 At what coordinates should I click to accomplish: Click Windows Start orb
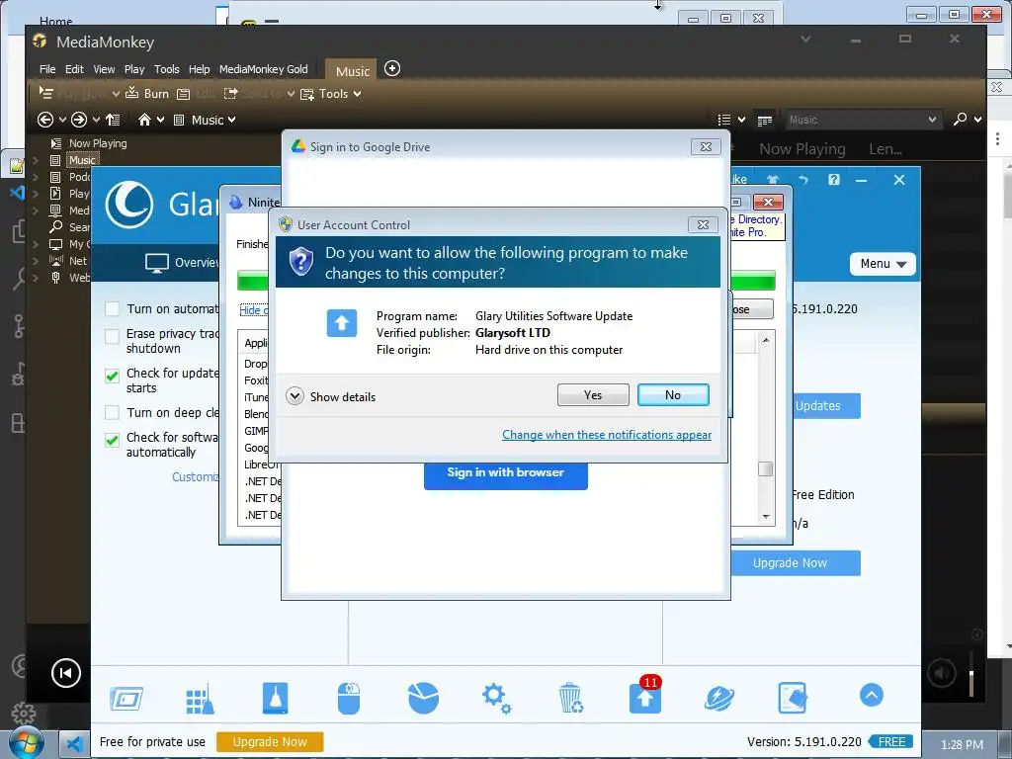(x=26, y=743)
